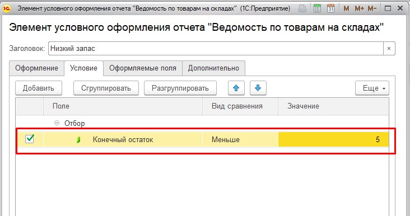This screenshot has width=410, height=216.
Task: Collapse the Отбор group
Action: click(57, 123)
